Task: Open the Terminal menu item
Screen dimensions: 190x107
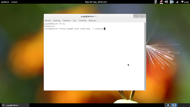Action: point(83,21)
